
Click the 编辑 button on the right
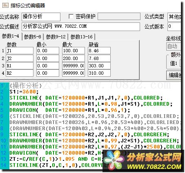pyautogui.click(x=174, y=75)
